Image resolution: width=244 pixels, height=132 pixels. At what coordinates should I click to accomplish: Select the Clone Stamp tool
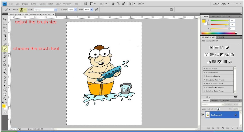[x=5, y=53]
